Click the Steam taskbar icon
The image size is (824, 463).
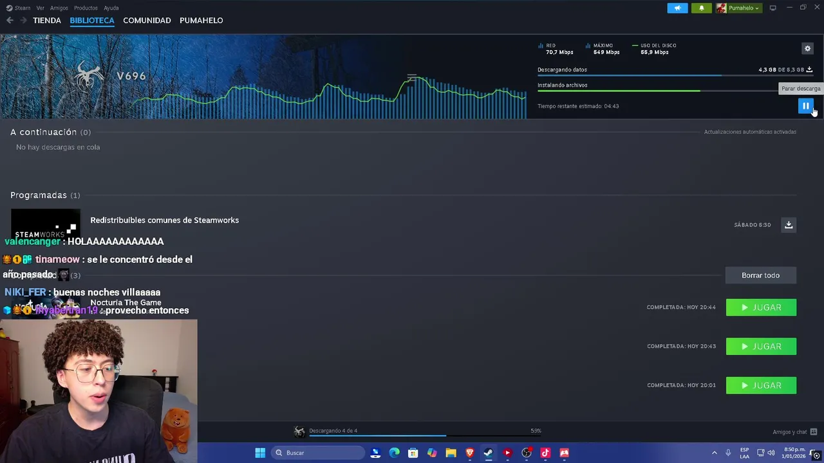(x=489, y=453)
